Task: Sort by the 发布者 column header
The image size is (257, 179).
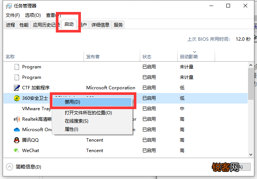Action: click(x=112, y=56)
